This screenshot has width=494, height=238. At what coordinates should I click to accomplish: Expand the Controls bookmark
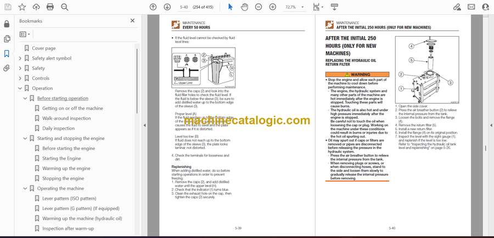click(x=20, y=78)
